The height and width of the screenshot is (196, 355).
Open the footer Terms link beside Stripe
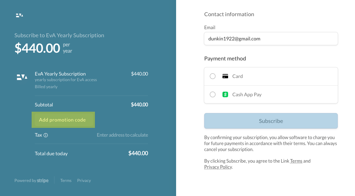(66, 181)
